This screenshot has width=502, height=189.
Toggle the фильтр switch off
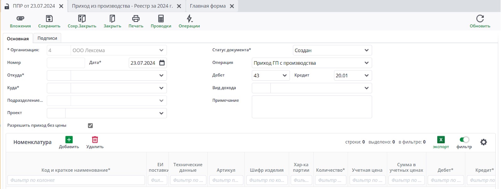[x=464, y=140]
